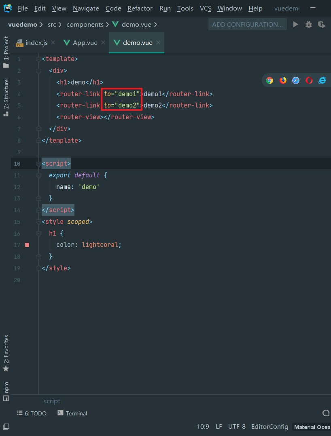The image size is (331, 436).
Task: Collapse the script fold on line 10
Action: pyautogui.click(x=39, y=164)
